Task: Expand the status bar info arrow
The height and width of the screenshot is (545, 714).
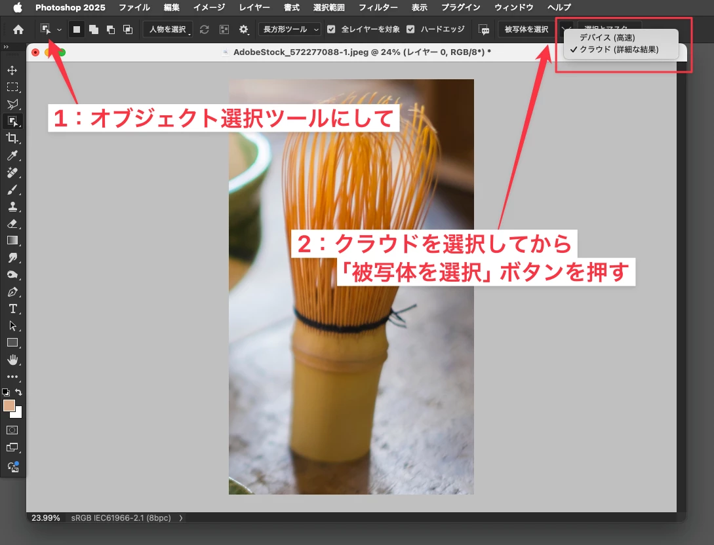Action: point(181,517)
